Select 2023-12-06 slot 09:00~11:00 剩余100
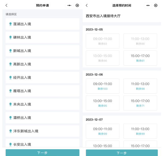The height and width of the screenshot is (156, 163). pos(103,86)
